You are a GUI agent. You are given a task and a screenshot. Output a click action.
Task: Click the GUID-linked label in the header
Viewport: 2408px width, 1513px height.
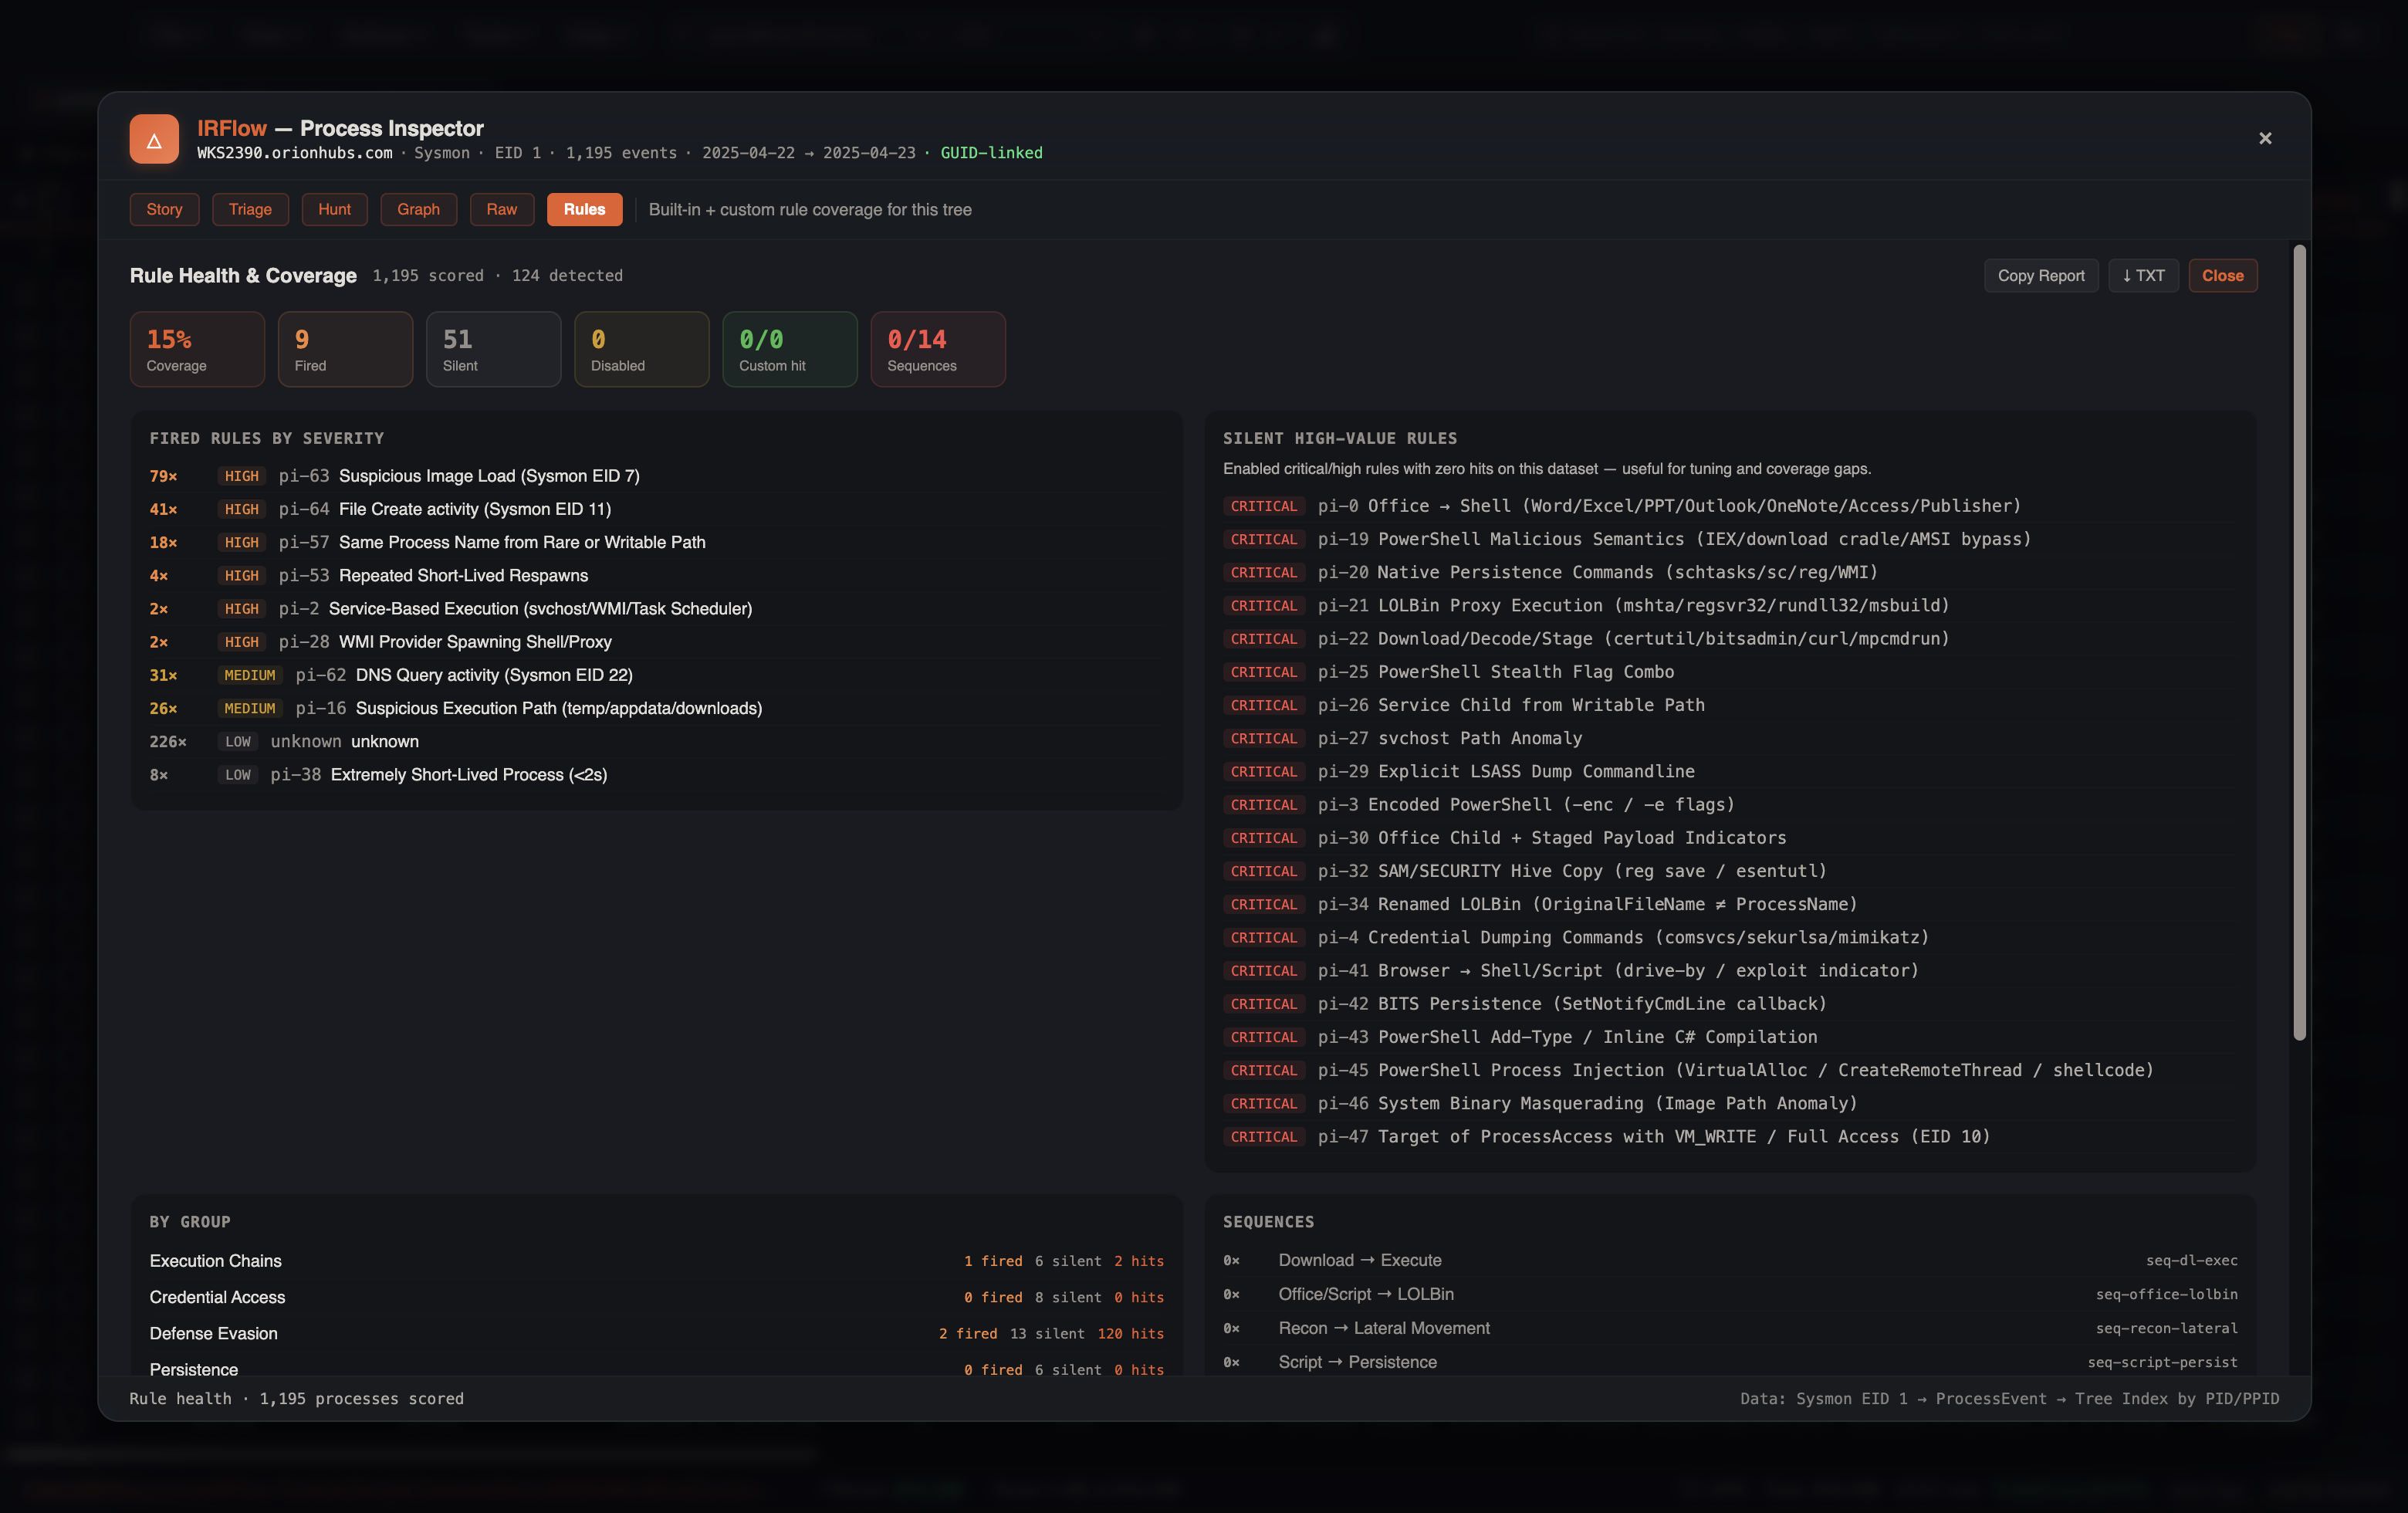coord(991,153)
